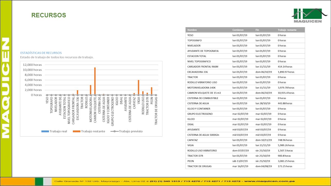This screenshot has height=186, width=331.
Task: Select the CAMION VOLQUETE DE 15 m3 cell
Action: coord(204,93)
